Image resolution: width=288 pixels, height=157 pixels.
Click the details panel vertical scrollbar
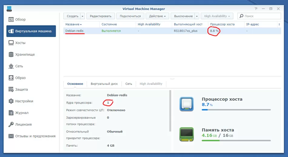(170, 111)
